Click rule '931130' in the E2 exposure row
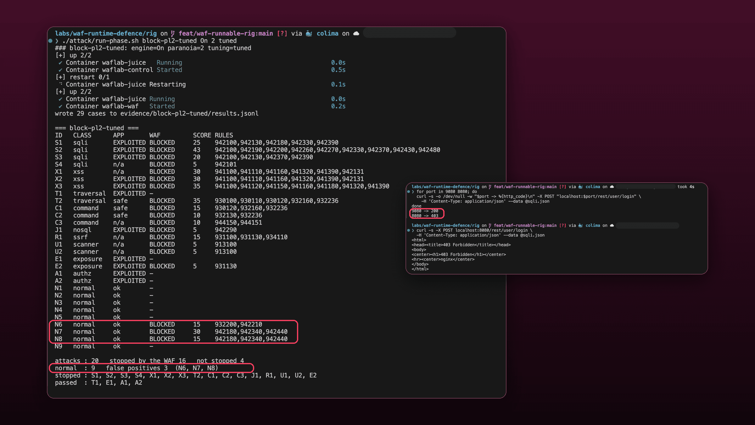 pyautogui.click(x=226, y=266)
